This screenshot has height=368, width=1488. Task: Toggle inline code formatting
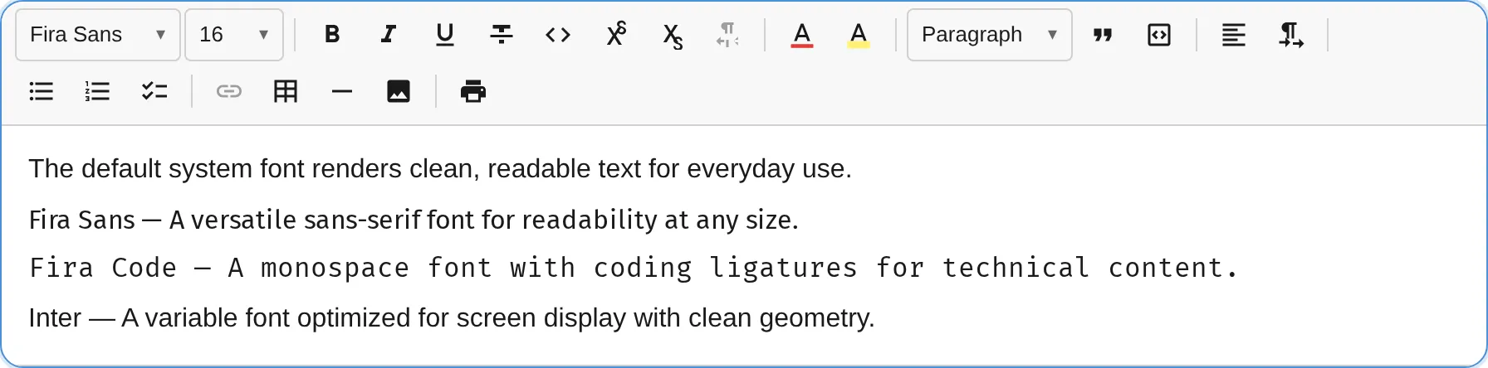coord(558,35)
